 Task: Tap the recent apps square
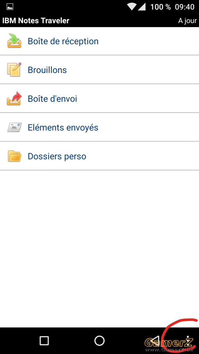coord(44,341)
